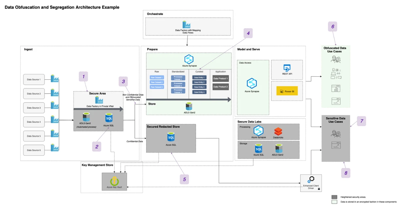Click the Databricks icon in Secure Data Labs
The width and height of the screenshot is (403, 208).
279,132
